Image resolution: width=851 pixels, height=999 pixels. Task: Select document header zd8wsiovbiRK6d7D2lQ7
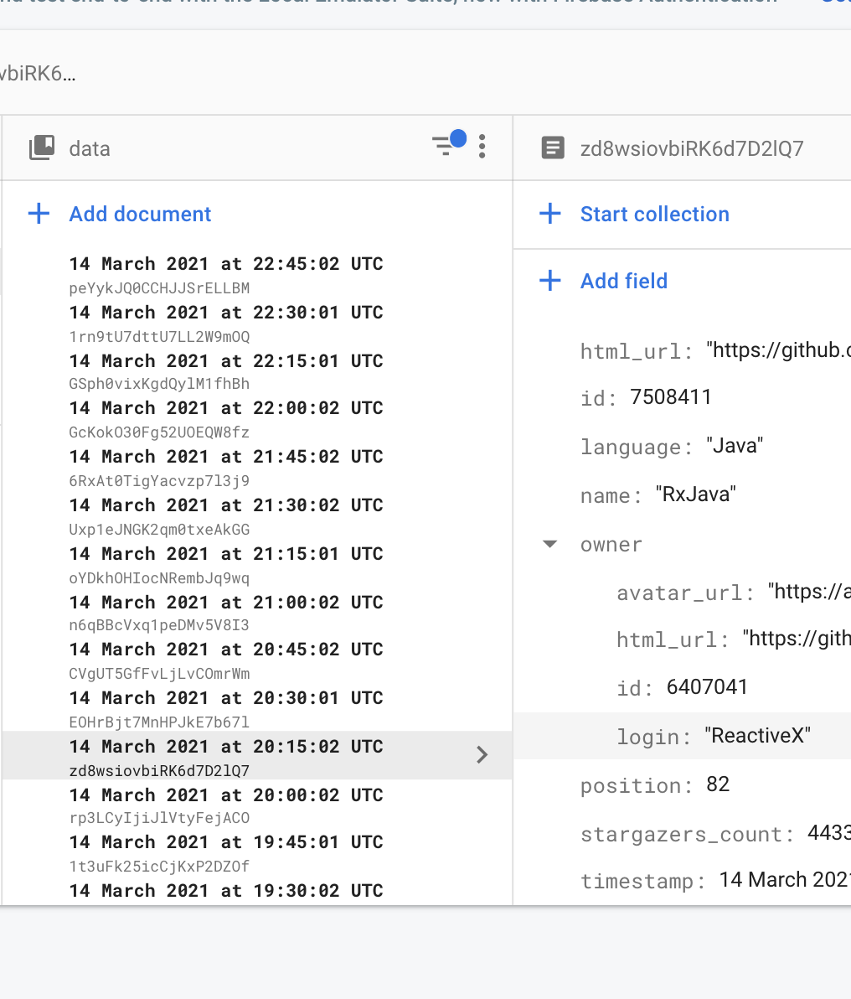point(692,148)
